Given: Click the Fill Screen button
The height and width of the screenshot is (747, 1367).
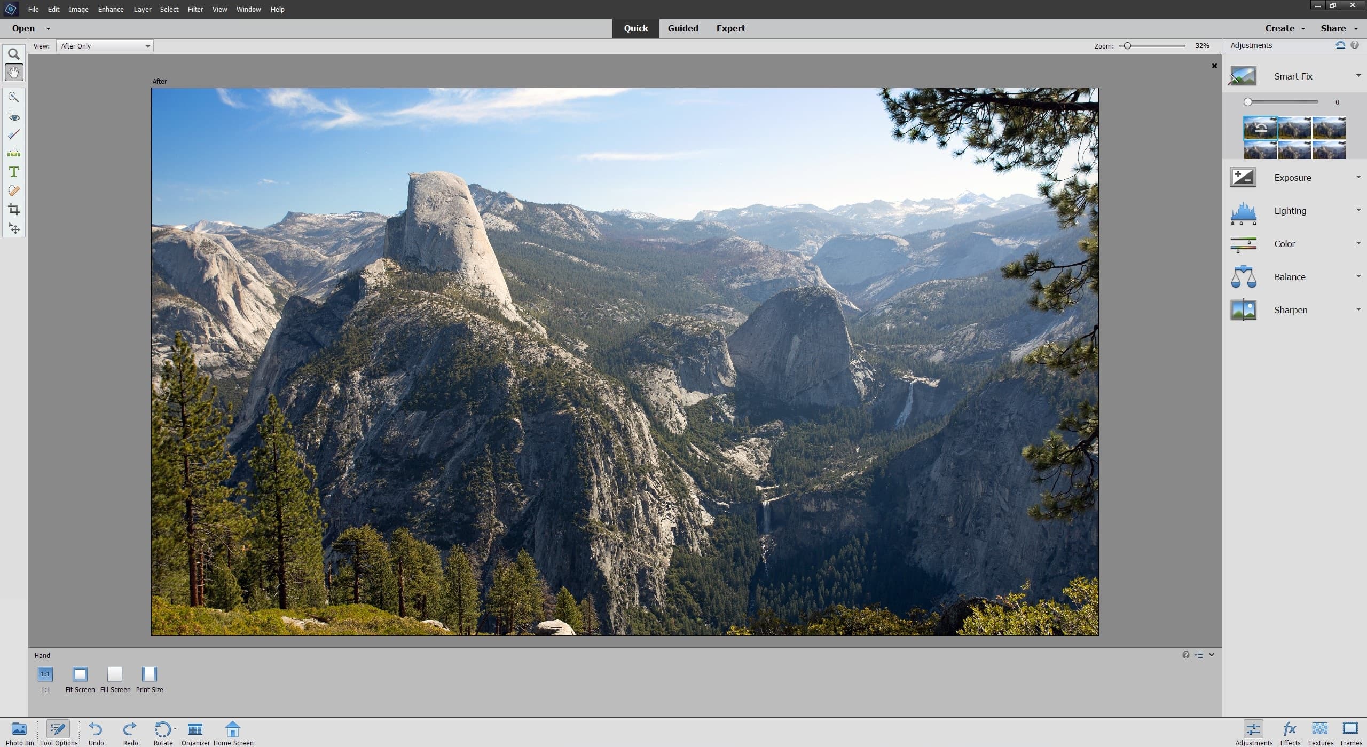Looking at the screenshot, I should pos(114,673).
